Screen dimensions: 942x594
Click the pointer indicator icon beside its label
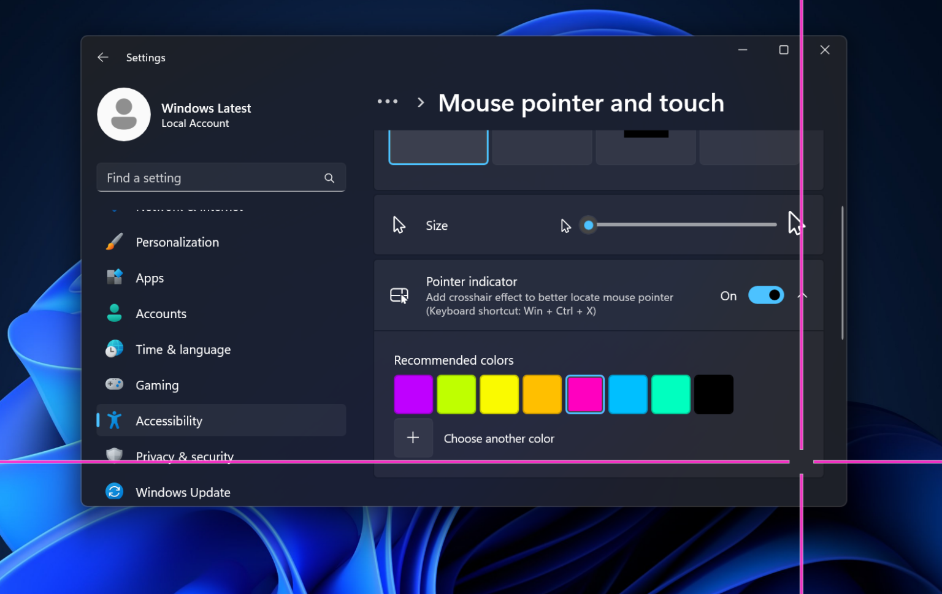tap(399, 295)
